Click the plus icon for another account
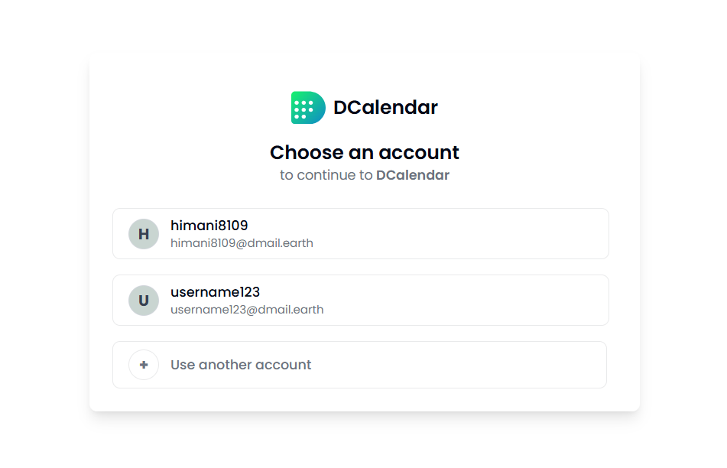This screenshot has height=468, width=727. [144, 365]
